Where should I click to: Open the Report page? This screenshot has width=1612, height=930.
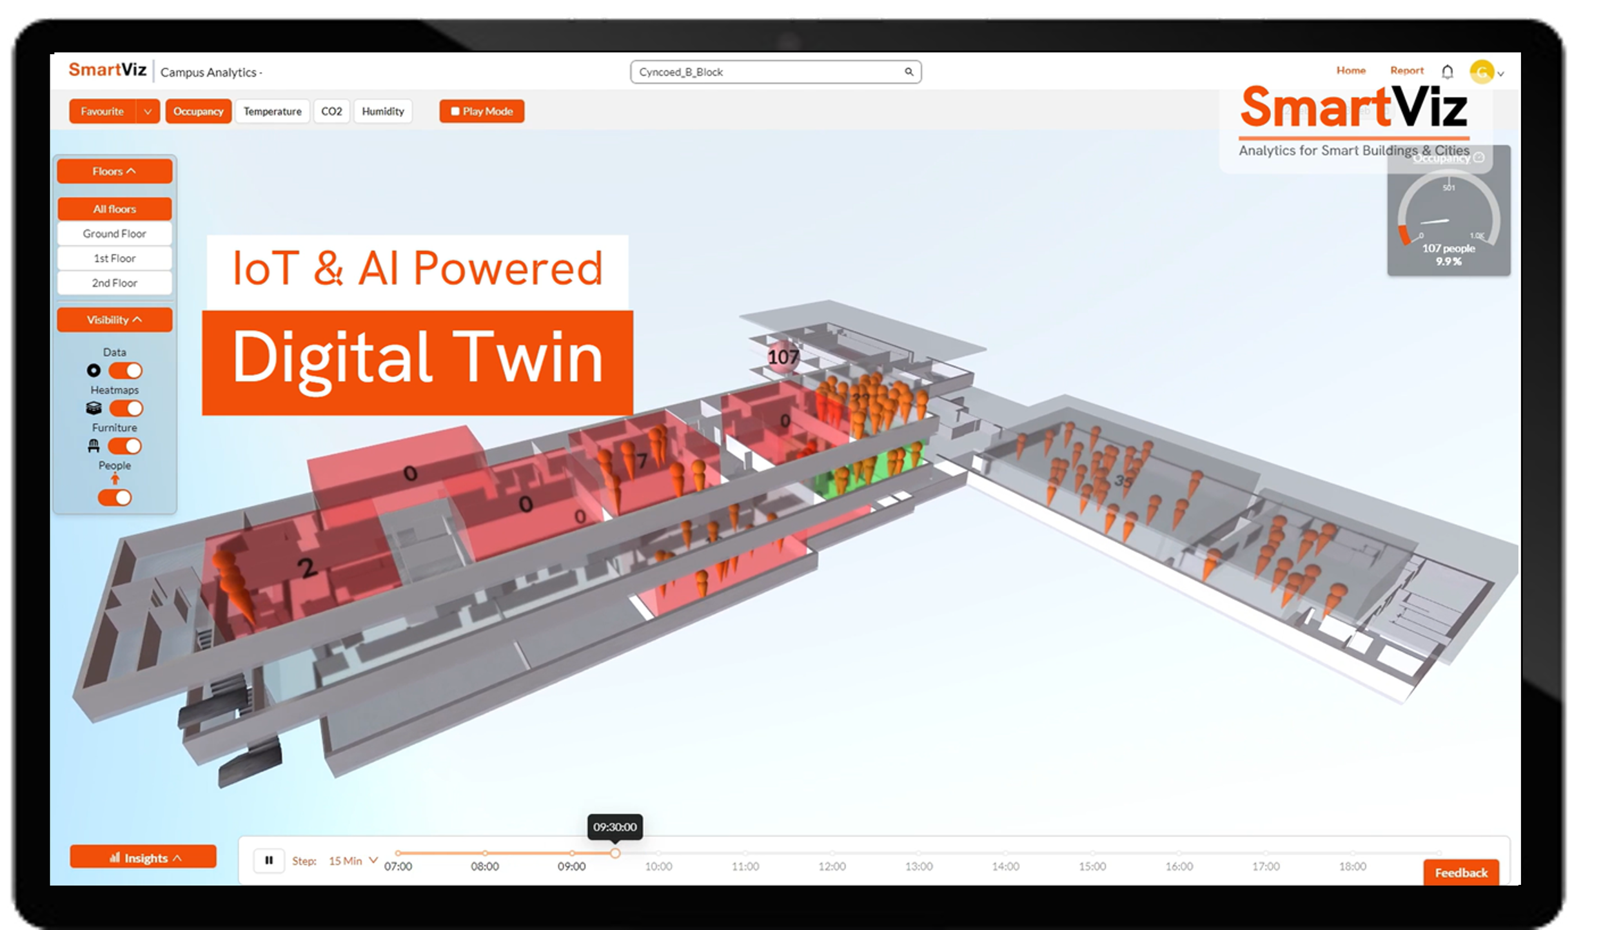[1407, 70]
